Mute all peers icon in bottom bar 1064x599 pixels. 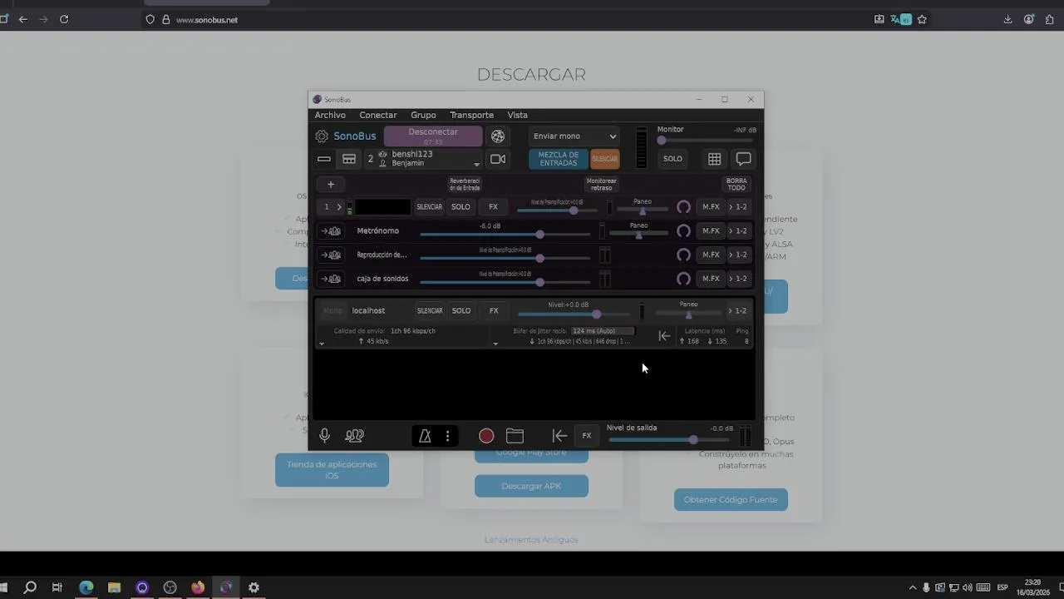[354, 435]
